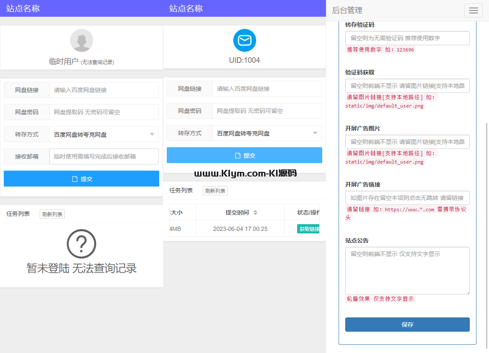Open 转存方式 dropdown in UID:1004 form

click(x=267, y=133)
